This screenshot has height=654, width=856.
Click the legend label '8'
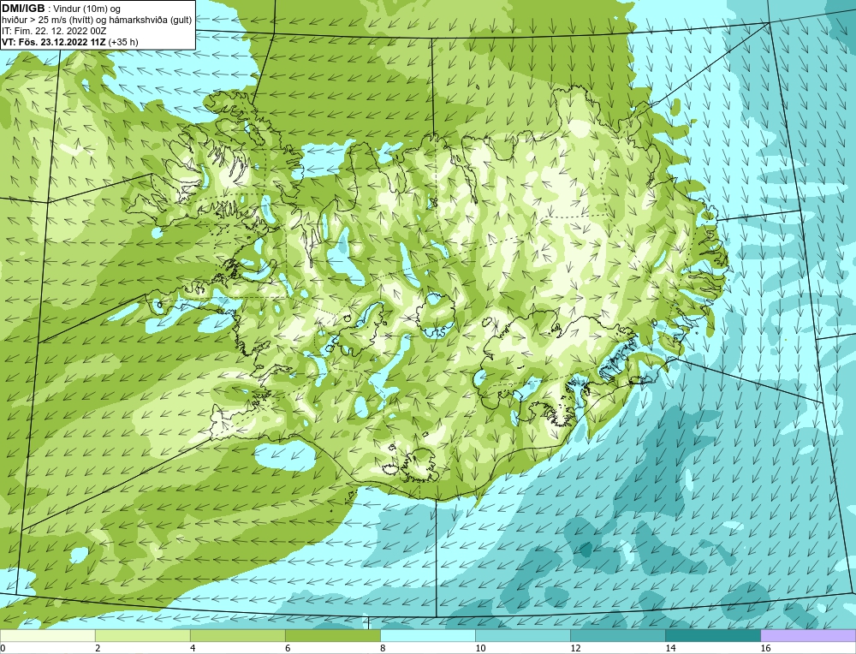[383, 648]
